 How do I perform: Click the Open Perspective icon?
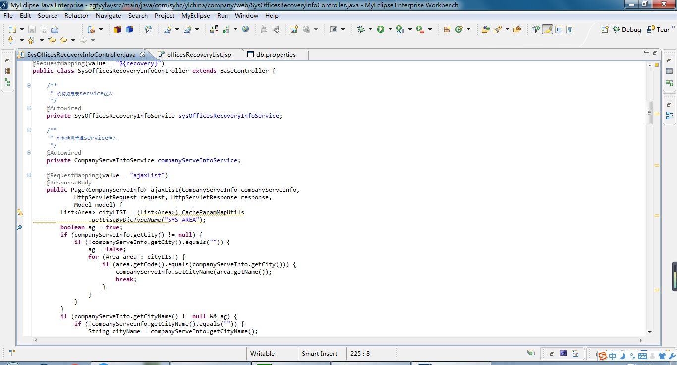click(x=605, y=30)
